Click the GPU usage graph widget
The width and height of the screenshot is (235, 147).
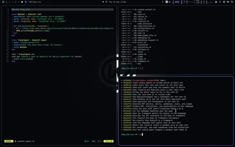pyautogui.click(x=210, y=2)
